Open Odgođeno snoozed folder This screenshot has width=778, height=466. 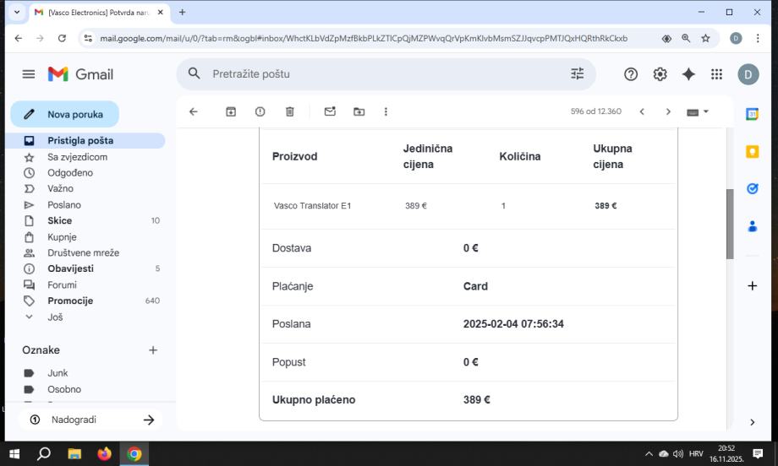(87, 173)
